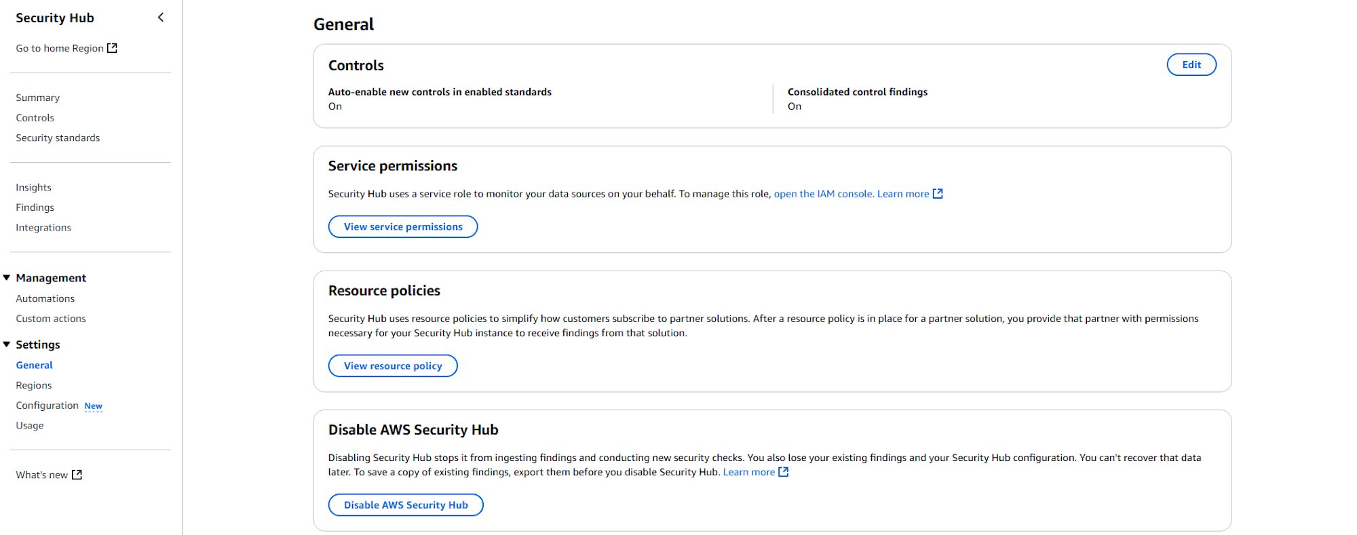This screenshot has width=1357, height=535.
Task: Collapse the Security Hub side navigation arrow
Action: [x=161, y=18]
